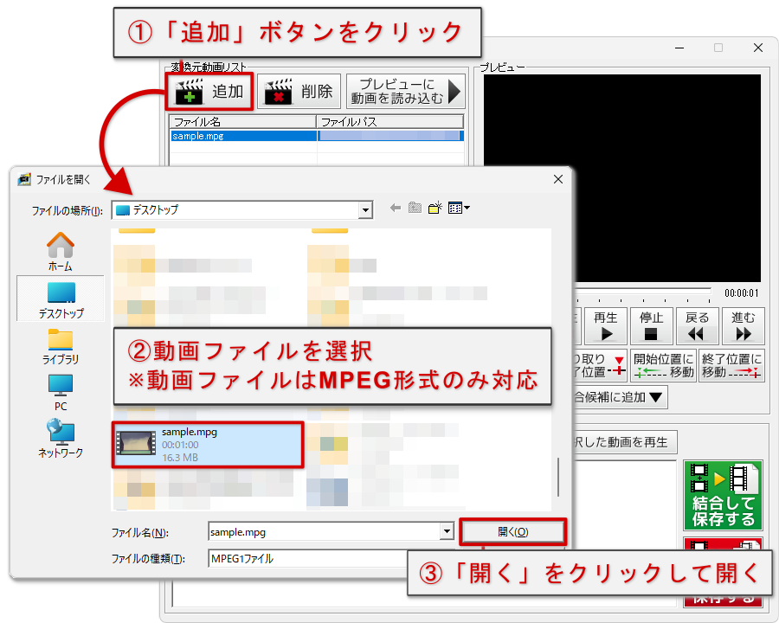779x623 pixels.
Task: Open the view menu icon dropdown
Action: tap(459, 208)
